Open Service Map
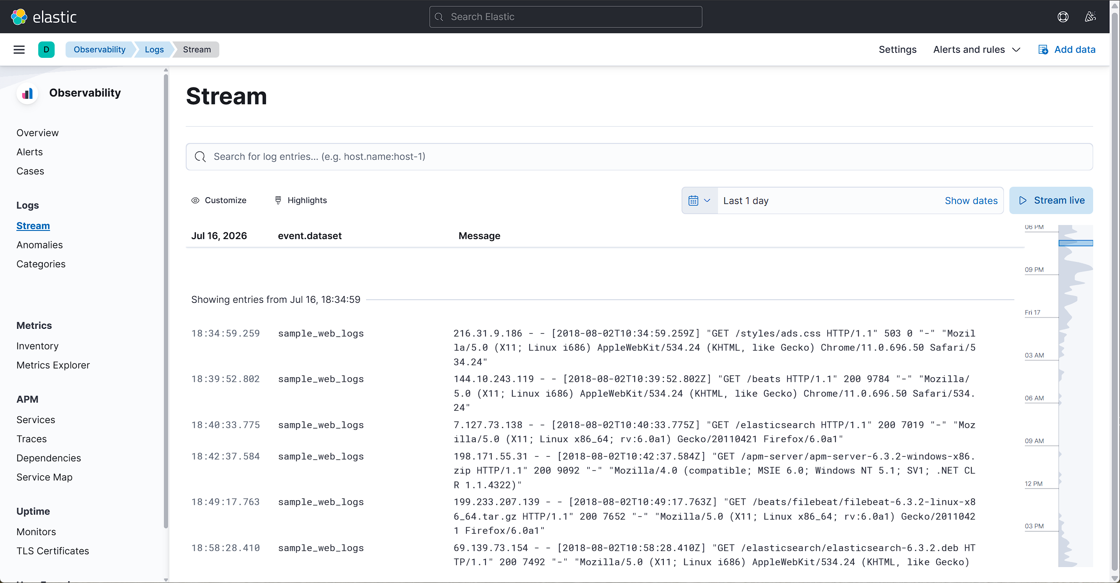Image resolution: width=1120 pixels, height=583 pixels. pos(45,477)
